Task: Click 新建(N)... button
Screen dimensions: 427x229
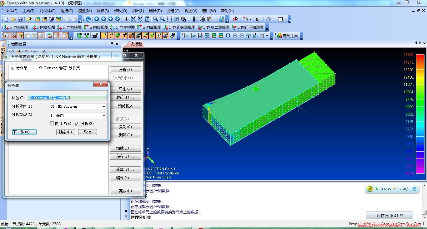Action: [x=125, y=170]
